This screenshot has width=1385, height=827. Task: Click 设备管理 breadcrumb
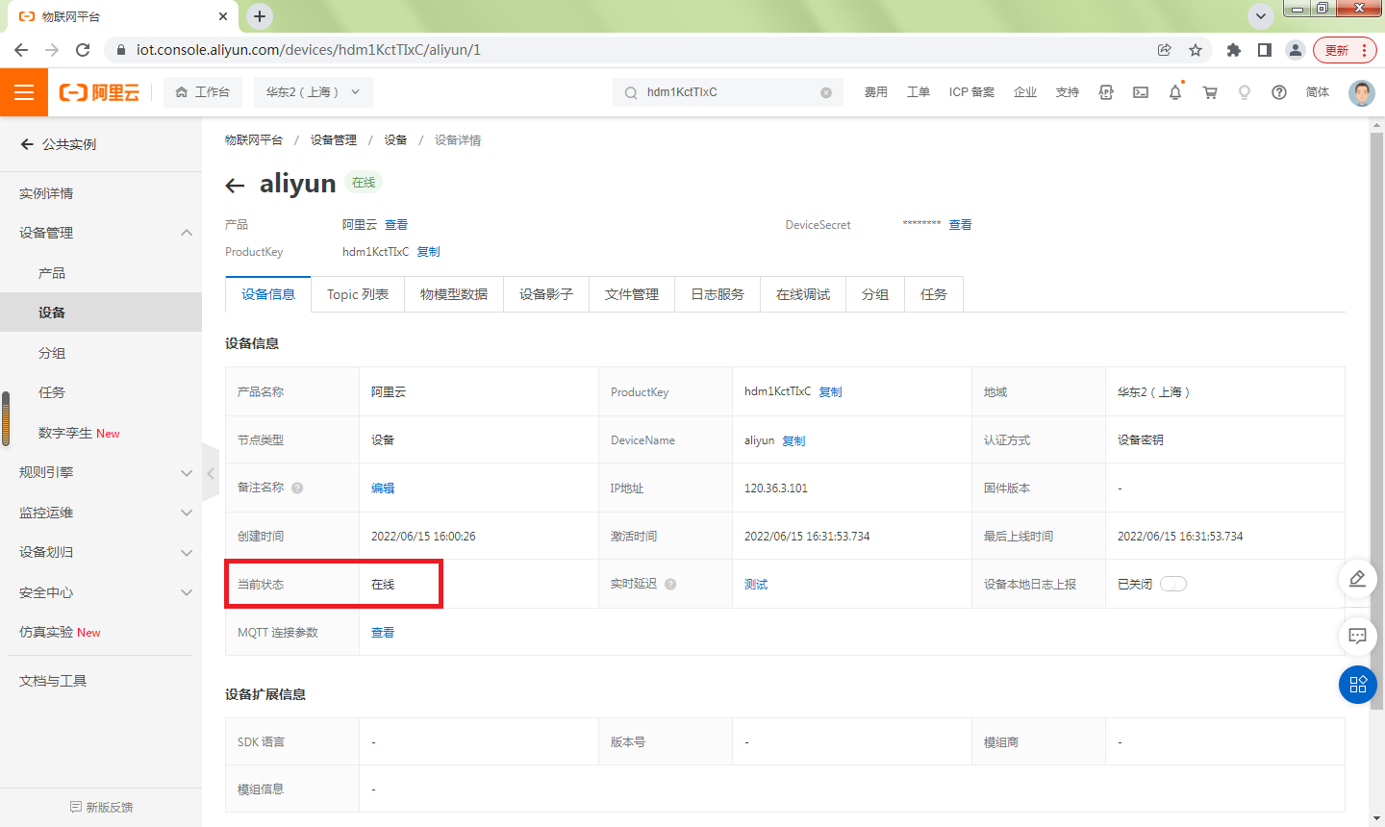(x=334, y=140)
